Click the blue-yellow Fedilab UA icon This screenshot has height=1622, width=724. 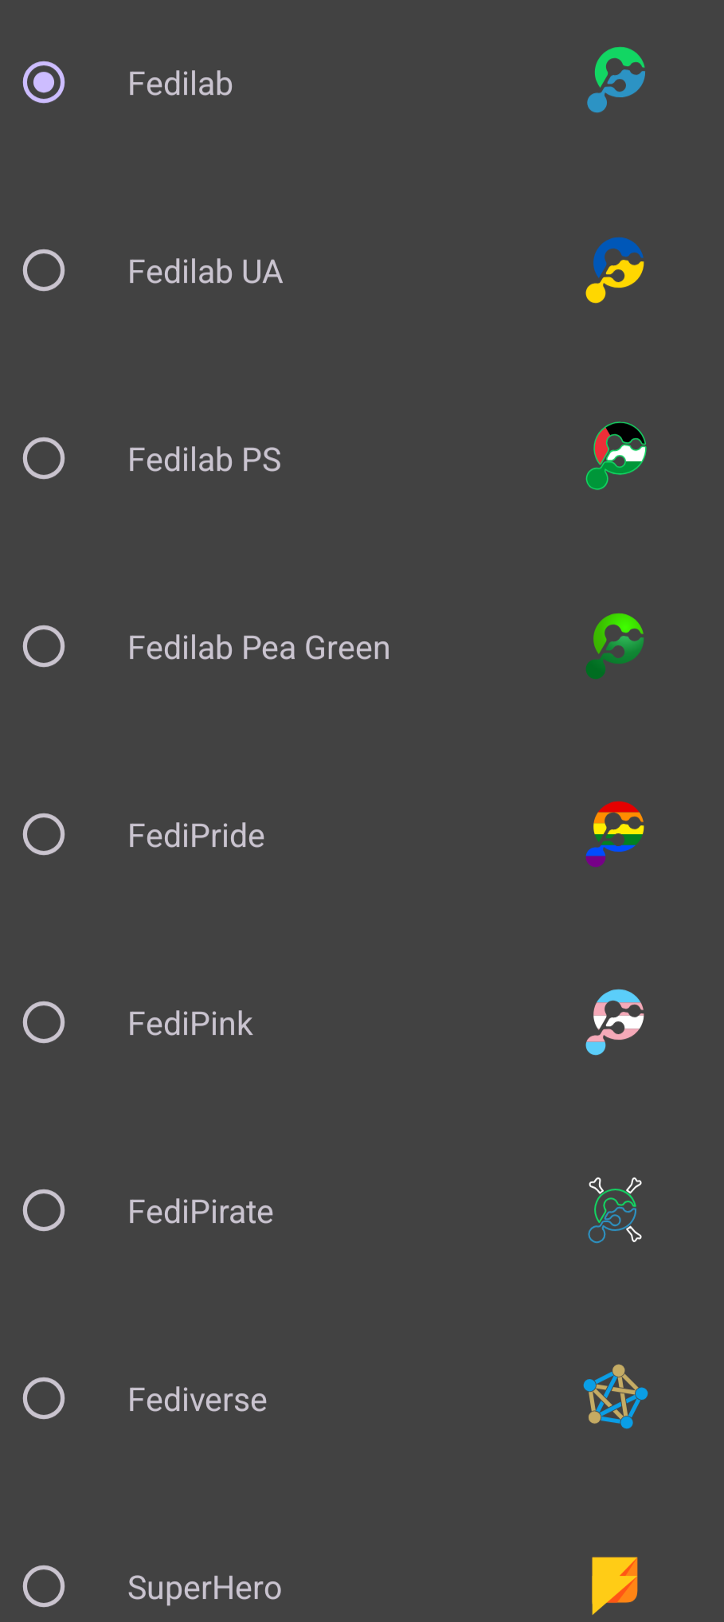(x=616, y=269)
